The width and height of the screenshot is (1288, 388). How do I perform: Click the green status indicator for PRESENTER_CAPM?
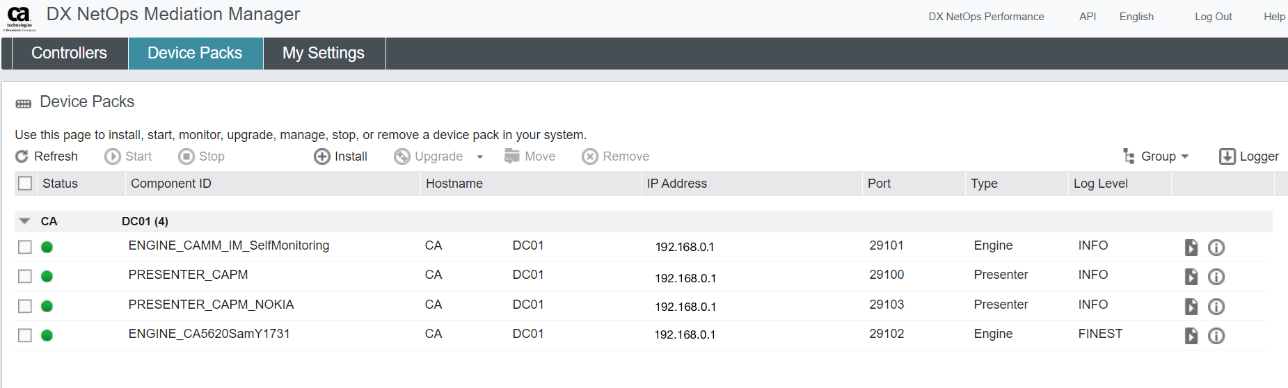(x=47, y=277)
